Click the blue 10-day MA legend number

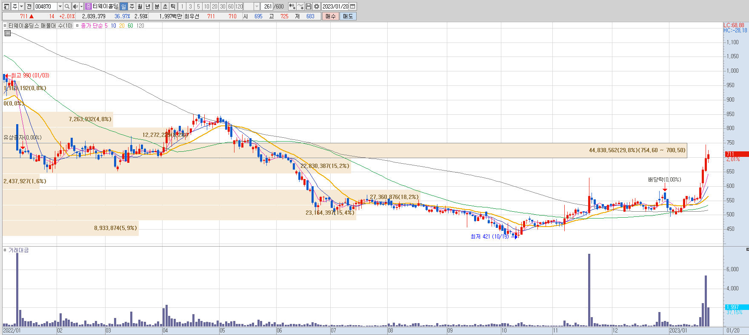pyautogui.click(x=113, y=26)
